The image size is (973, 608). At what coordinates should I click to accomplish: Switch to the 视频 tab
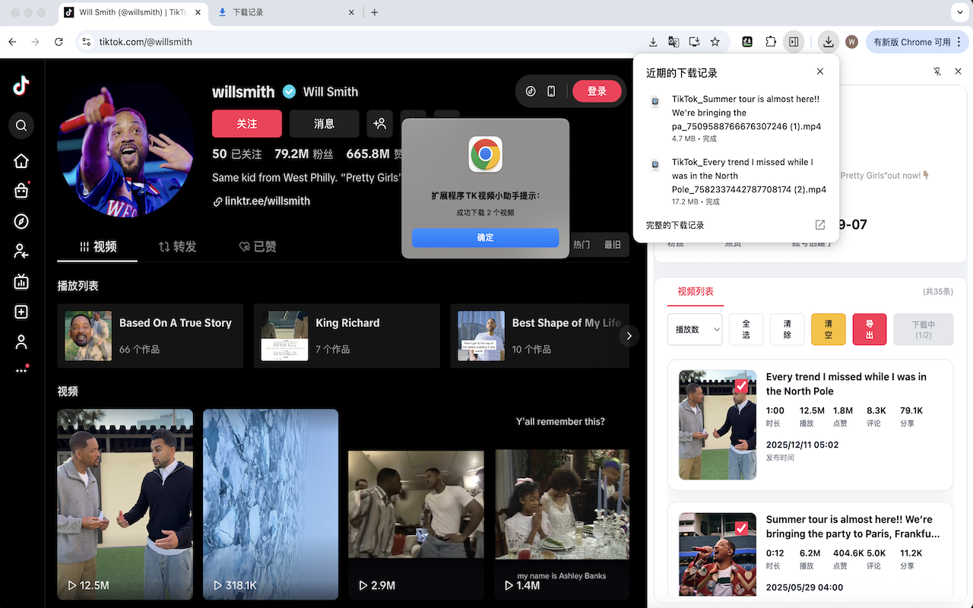(98, 246)
